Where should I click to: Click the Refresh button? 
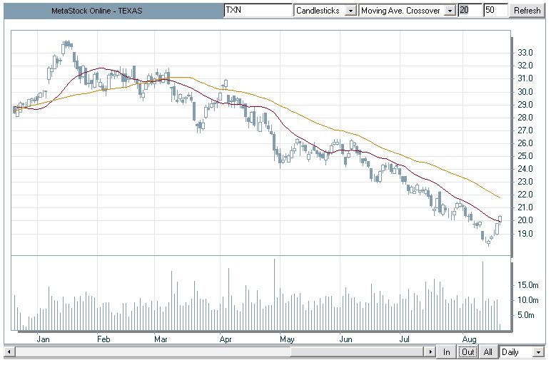pos(527,11)
